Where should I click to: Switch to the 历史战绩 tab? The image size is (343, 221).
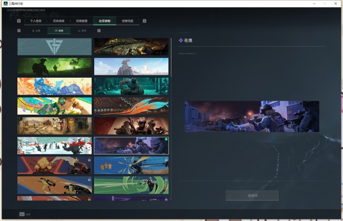pyautogui.click(x=59, y=21)
